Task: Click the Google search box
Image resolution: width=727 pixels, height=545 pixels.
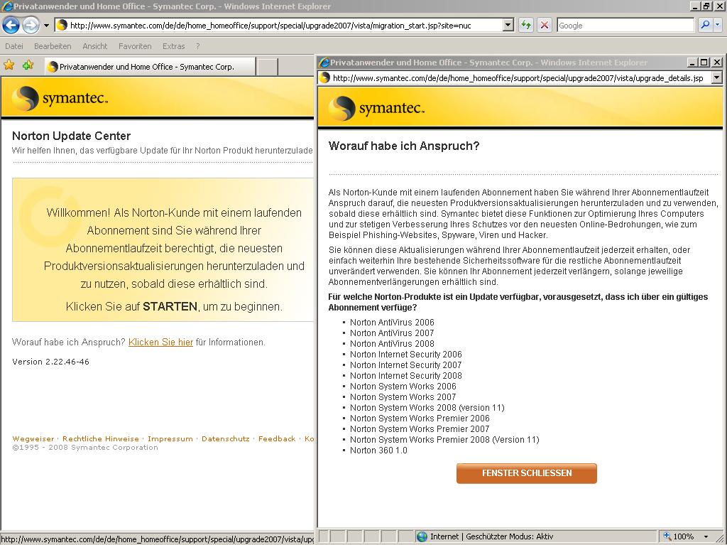Action: tap(625, 26)
